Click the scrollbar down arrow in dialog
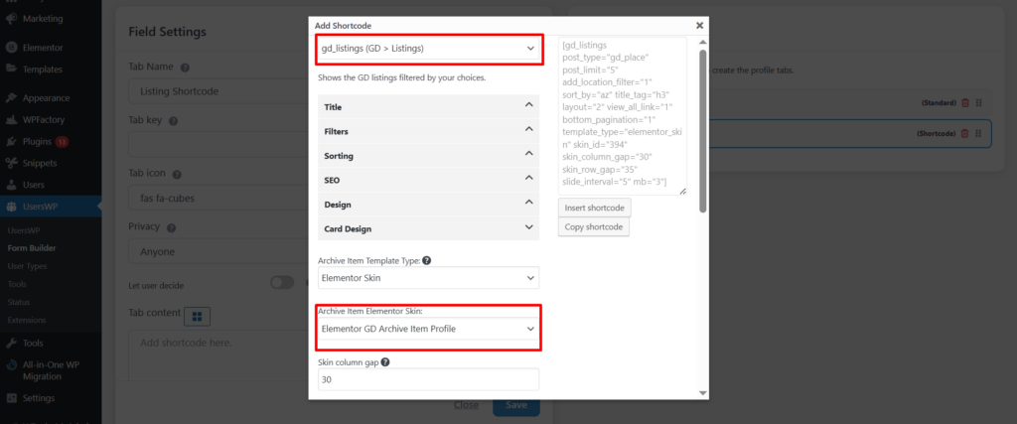The image size is (1017, 424). [x=702, y=393]
